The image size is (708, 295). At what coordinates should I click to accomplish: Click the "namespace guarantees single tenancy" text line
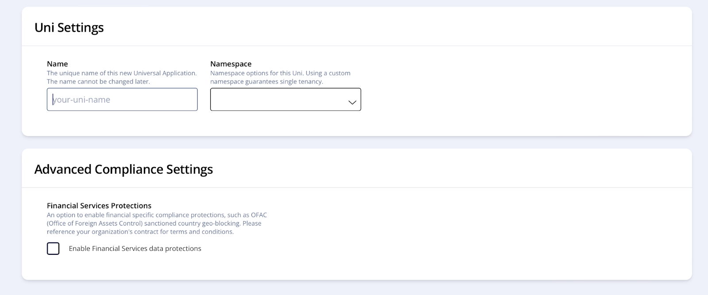266,81
